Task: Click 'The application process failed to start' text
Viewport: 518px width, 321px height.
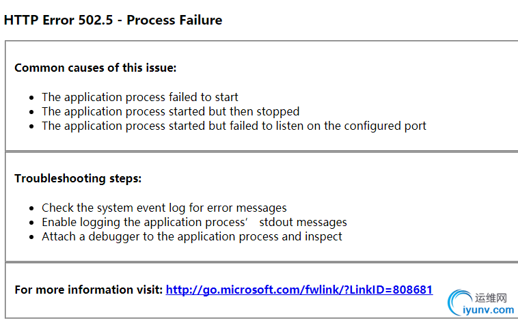Action: (x=139, y=97)
